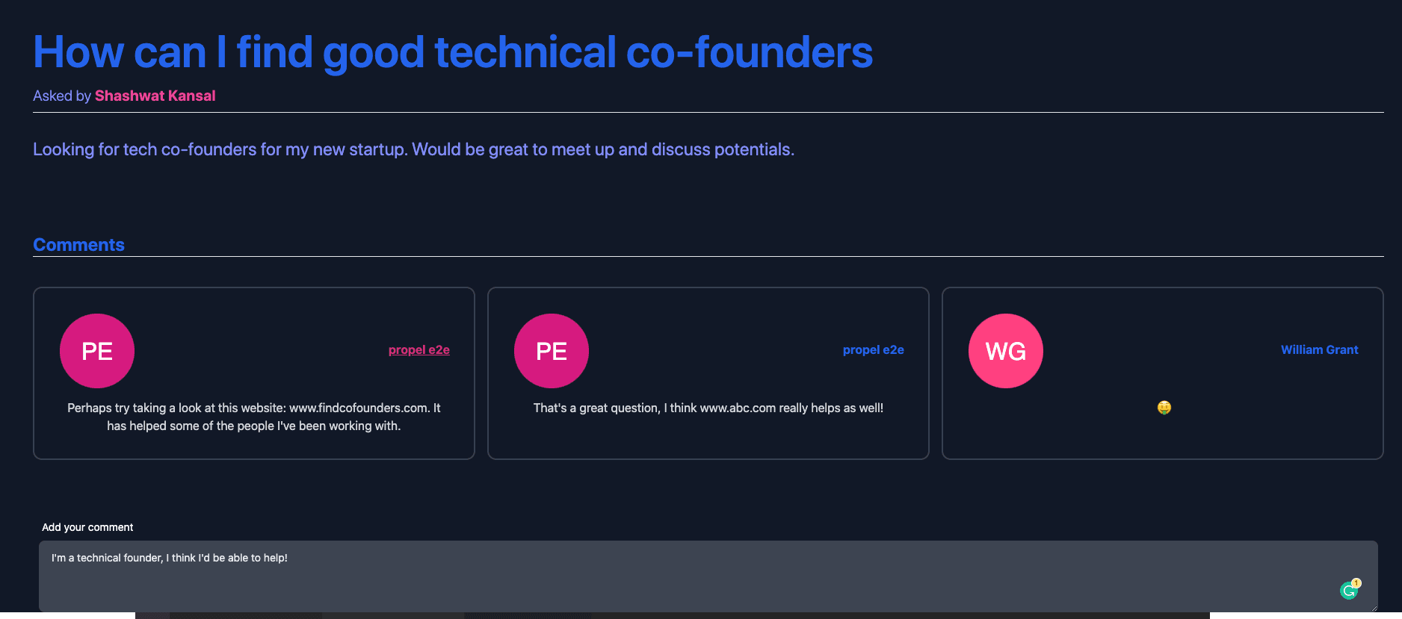This screenshot has width=1402, height=619.
Task: Click the money-face emoji in William Grant's comment
Action: (x=1164, y=408)
